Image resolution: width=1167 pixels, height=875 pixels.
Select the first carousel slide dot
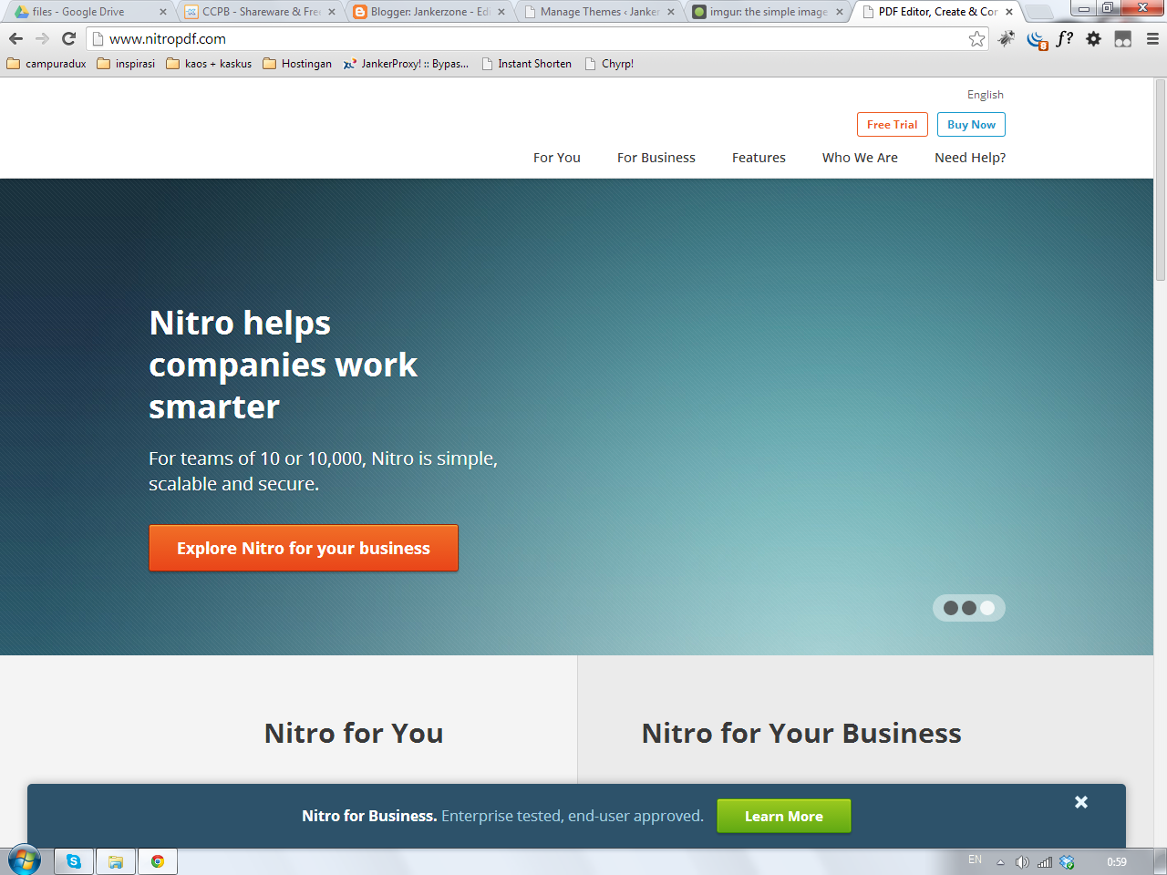tap(951, 608)
